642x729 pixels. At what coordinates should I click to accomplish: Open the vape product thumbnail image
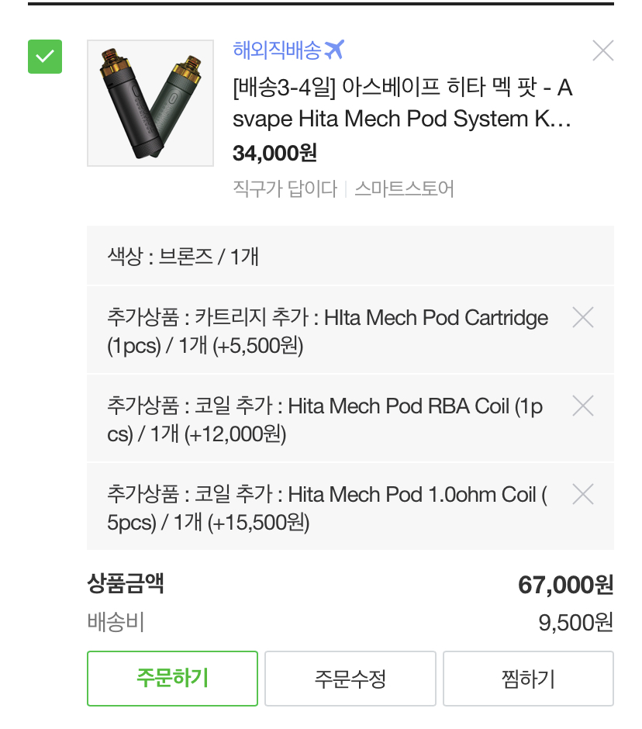click(x=150, y=103)
